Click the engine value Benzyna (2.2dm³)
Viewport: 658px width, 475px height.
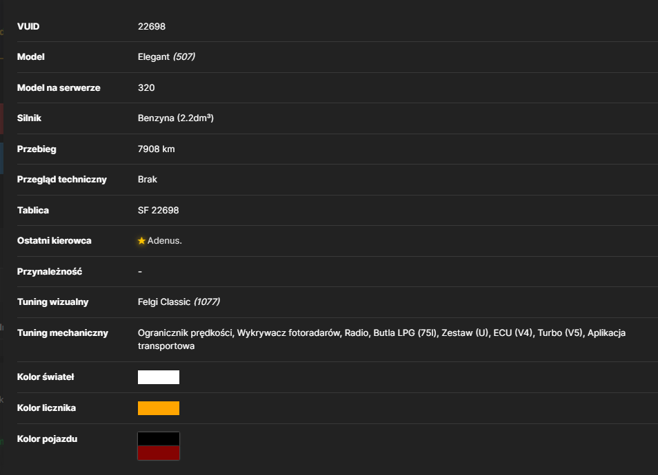point(175,118)
